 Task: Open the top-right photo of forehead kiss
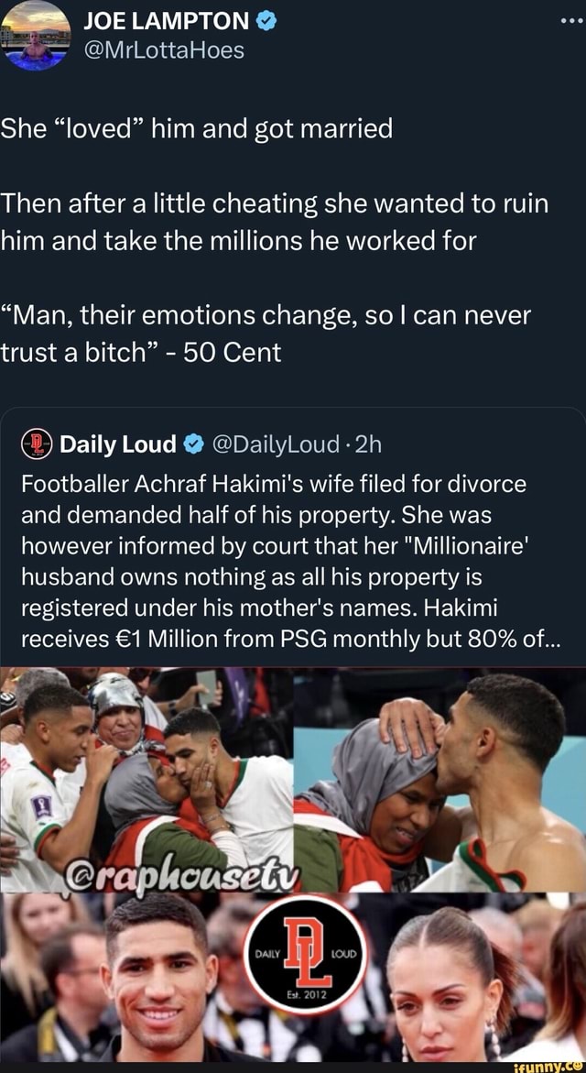click(x=441, y=779)
